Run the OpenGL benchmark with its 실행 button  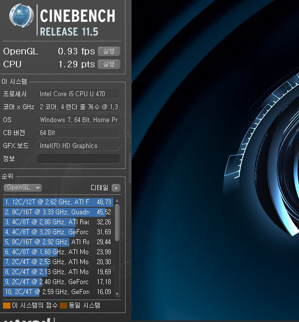pos(109,51)
